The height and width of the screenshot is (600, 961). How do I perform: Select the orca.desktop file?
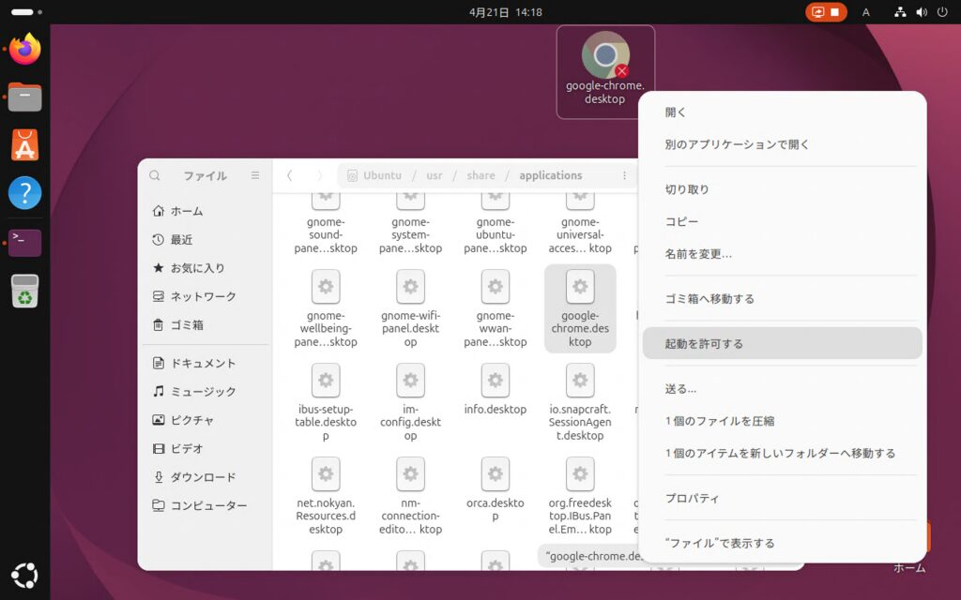pos(495,487)
